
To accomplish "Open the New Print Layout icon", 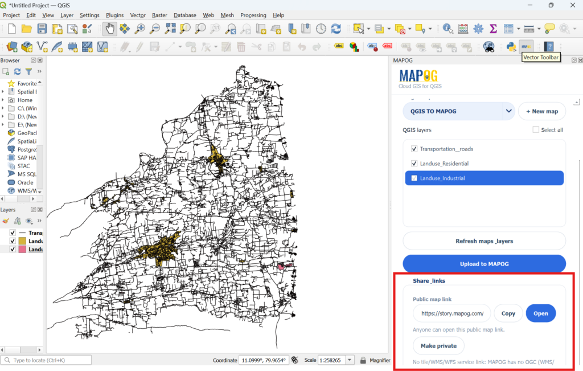I will pos(57,28).
